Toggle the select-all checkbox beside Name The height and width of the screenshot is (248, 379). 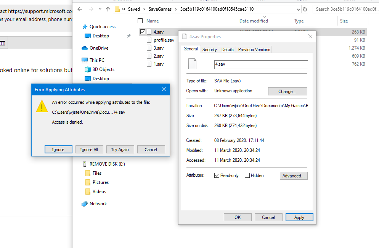click(140, 21)
